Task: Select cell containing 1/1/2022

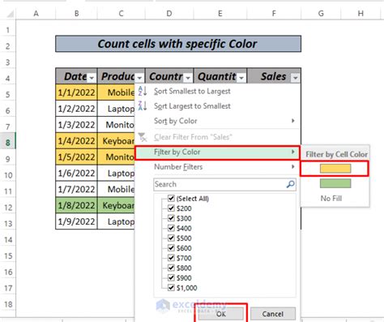Action: click(76, 92)
